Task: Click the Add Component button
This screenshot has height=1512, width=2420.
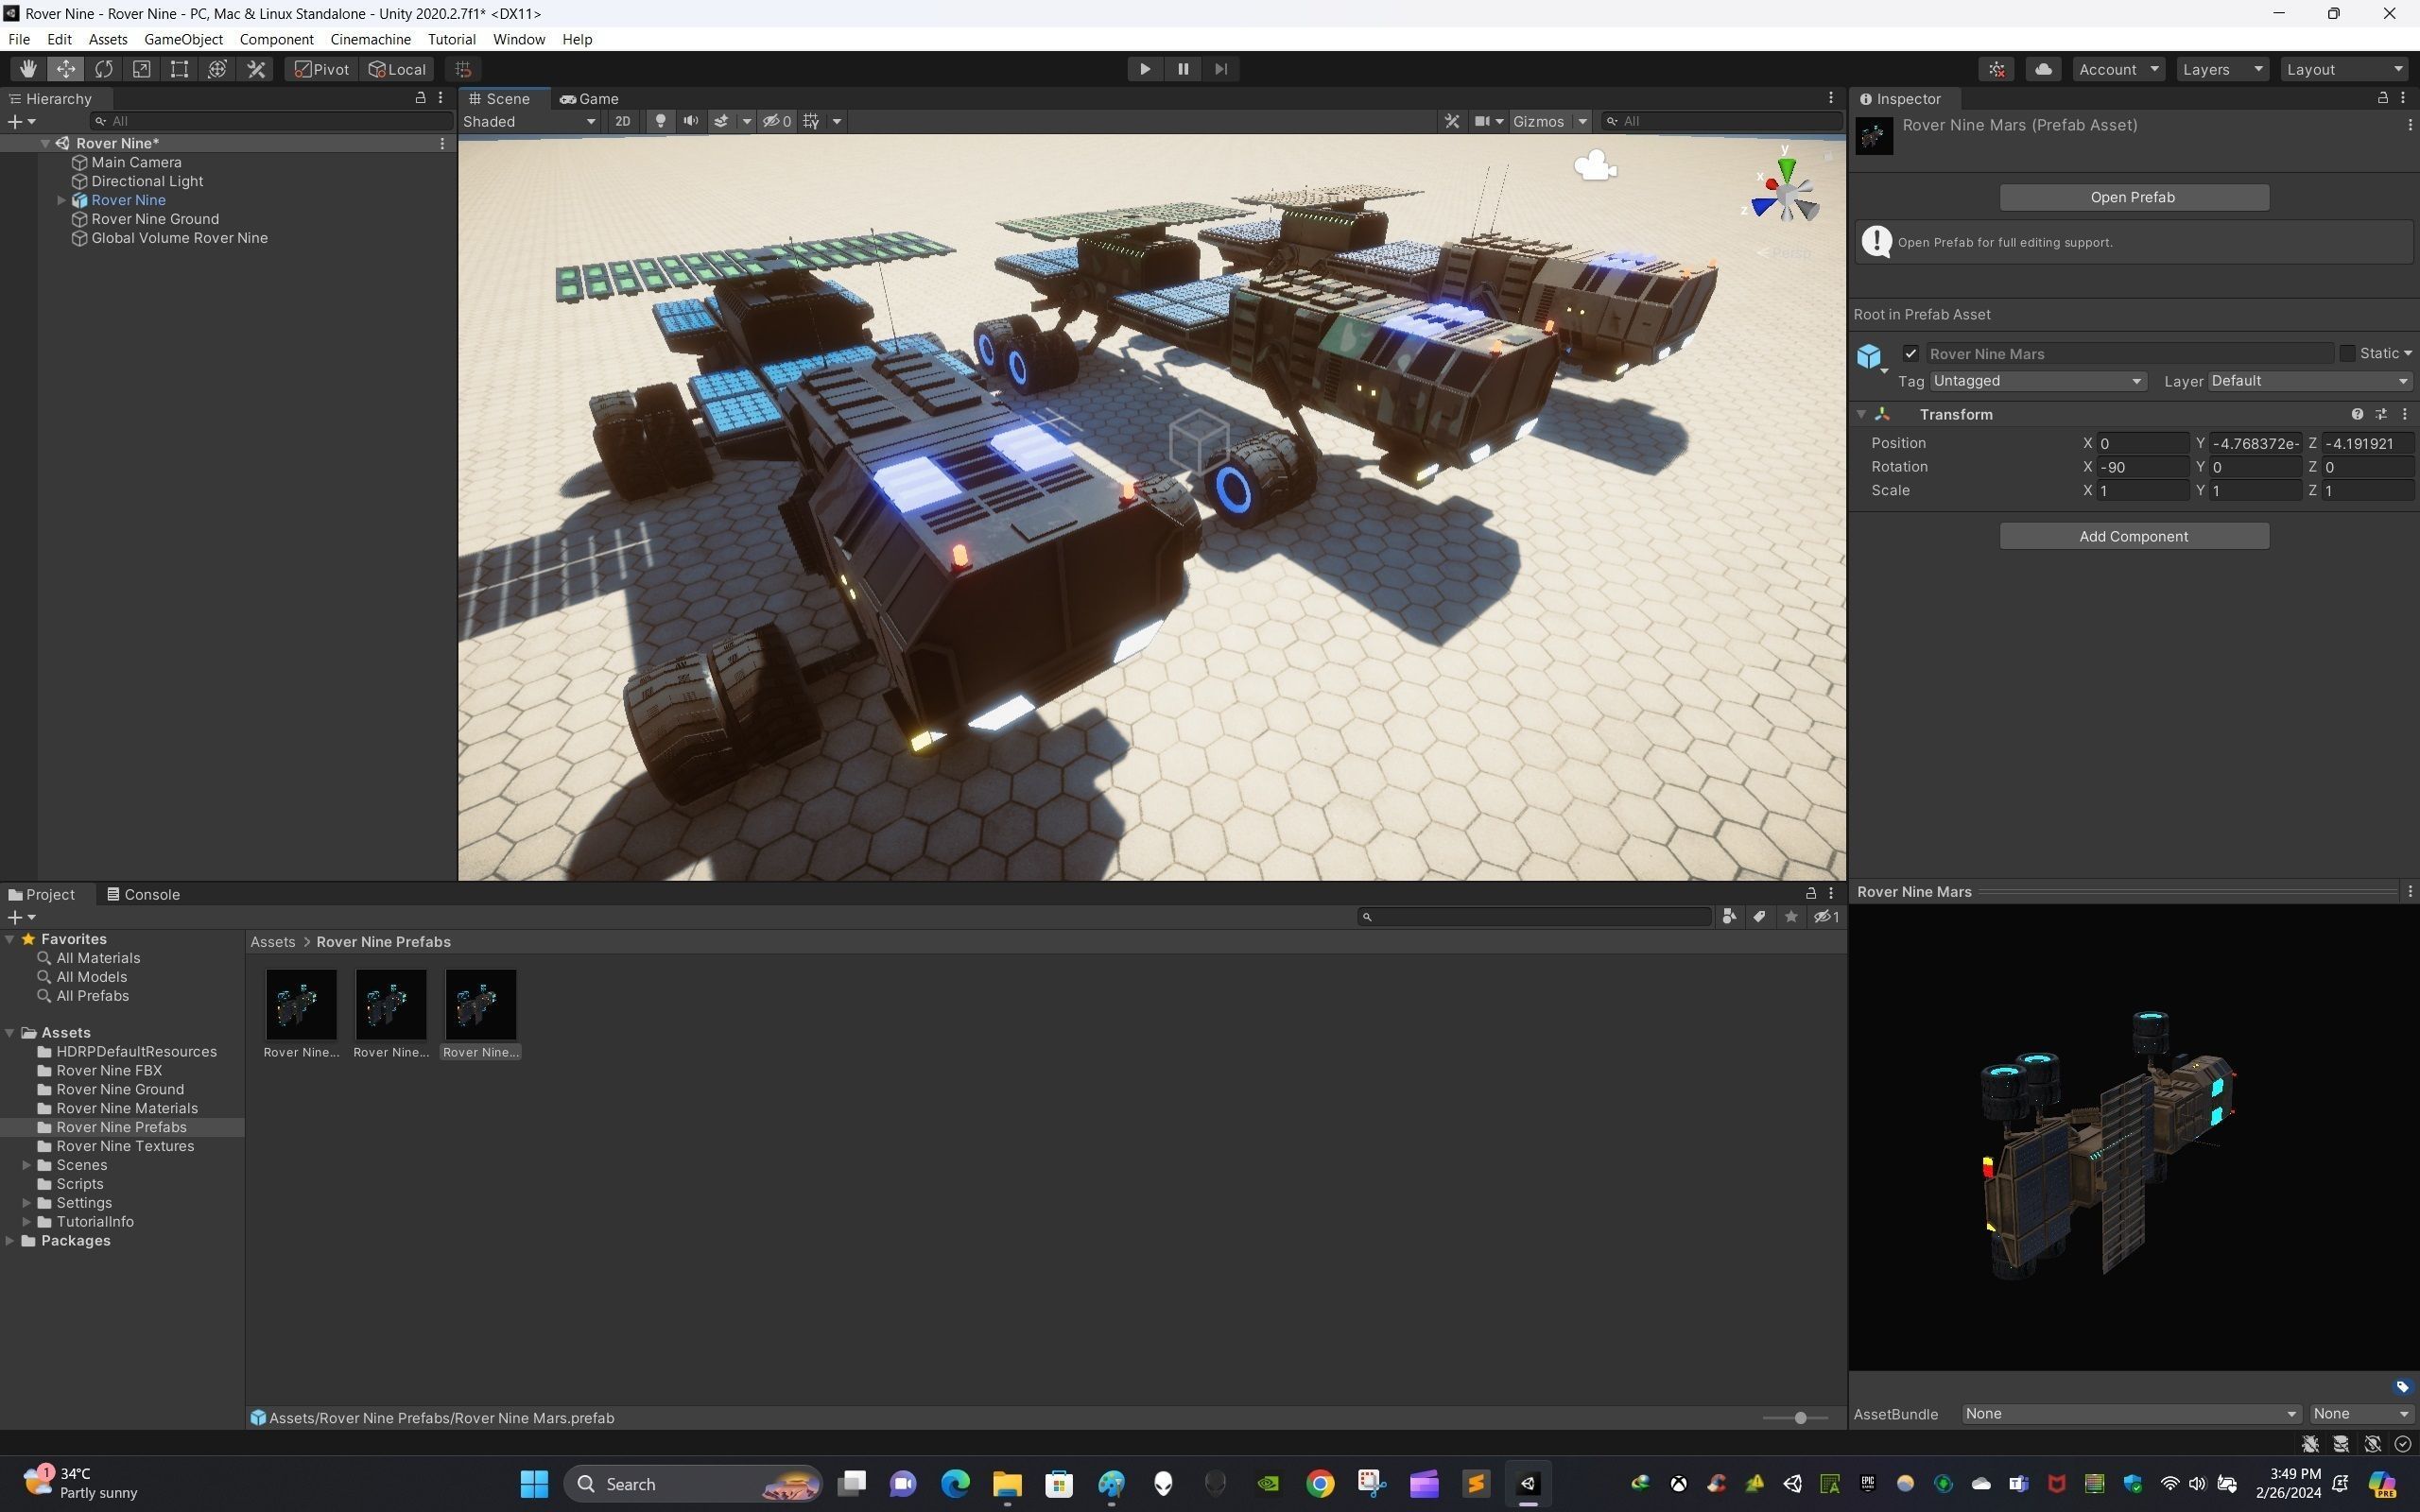Action: click(2133, 536)
